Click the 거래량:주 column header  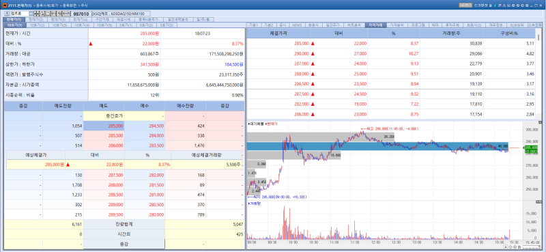tap(452, 33)
